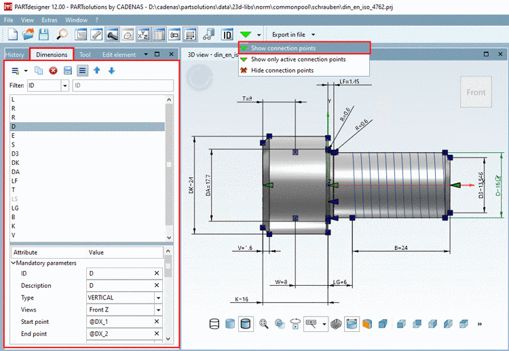509x351 pixels.
Task: Click Export in file button
Action: (x=288, y=34)
